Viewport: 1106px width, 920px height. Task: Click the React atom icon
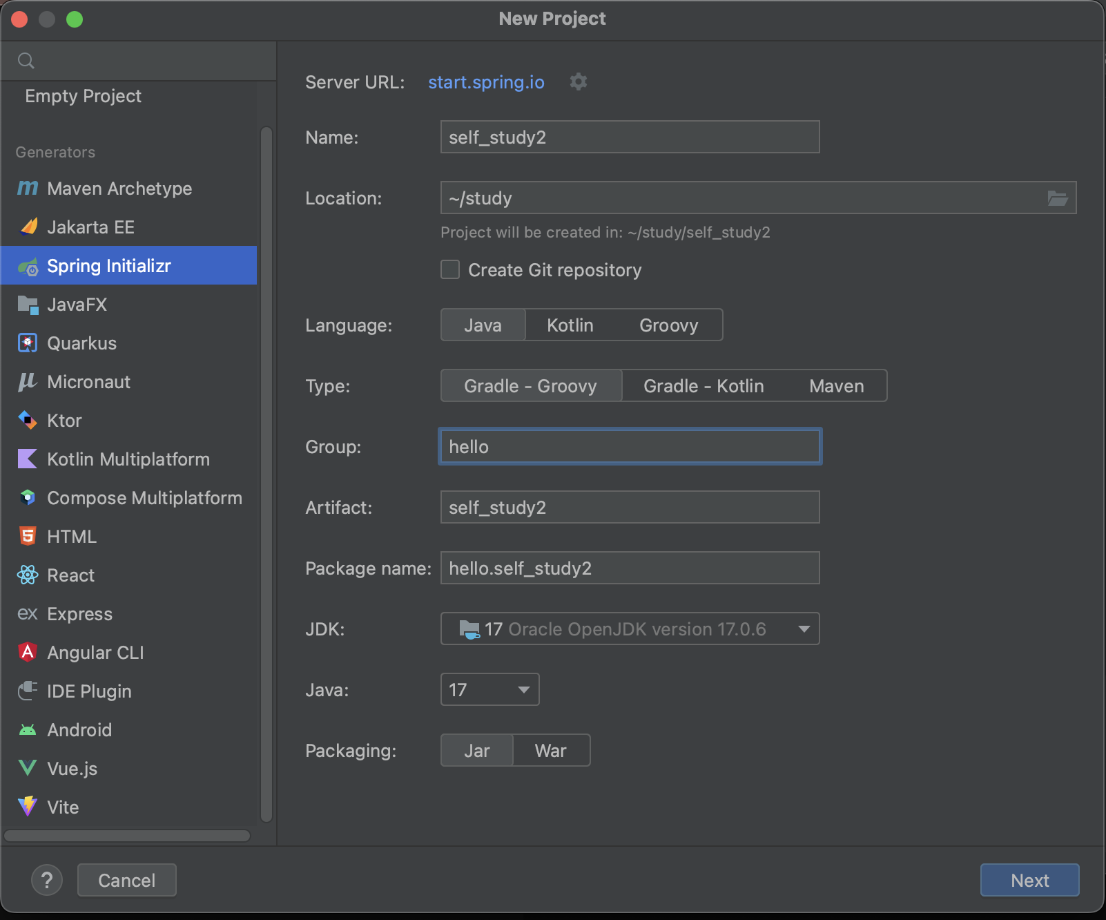click(28, 575)
